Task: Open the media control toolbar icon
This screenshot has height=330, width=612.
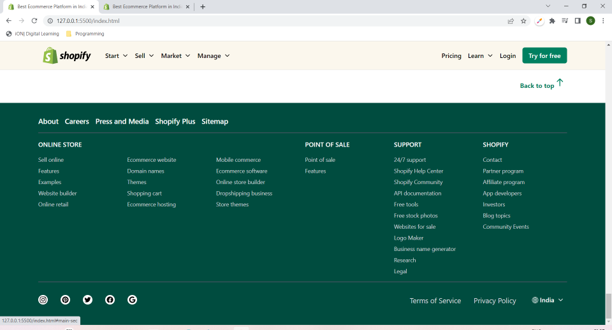Action: coord(565,20)
